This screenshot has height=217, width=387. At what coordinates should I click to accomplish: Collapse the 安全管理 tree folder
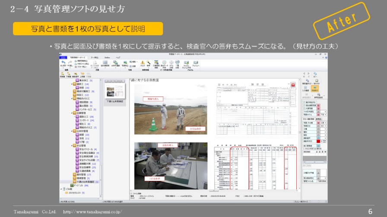[73, 146]
